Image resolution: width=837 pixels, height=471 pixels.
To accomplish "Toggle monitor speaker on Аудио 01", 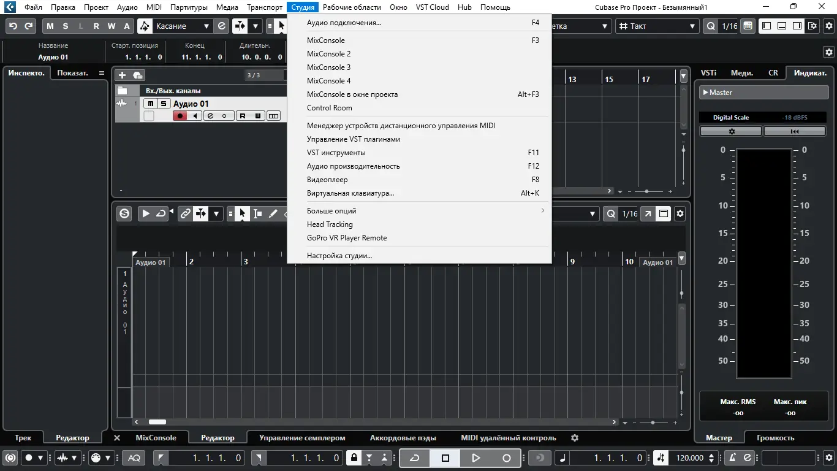I will click(x=195, y=116).
